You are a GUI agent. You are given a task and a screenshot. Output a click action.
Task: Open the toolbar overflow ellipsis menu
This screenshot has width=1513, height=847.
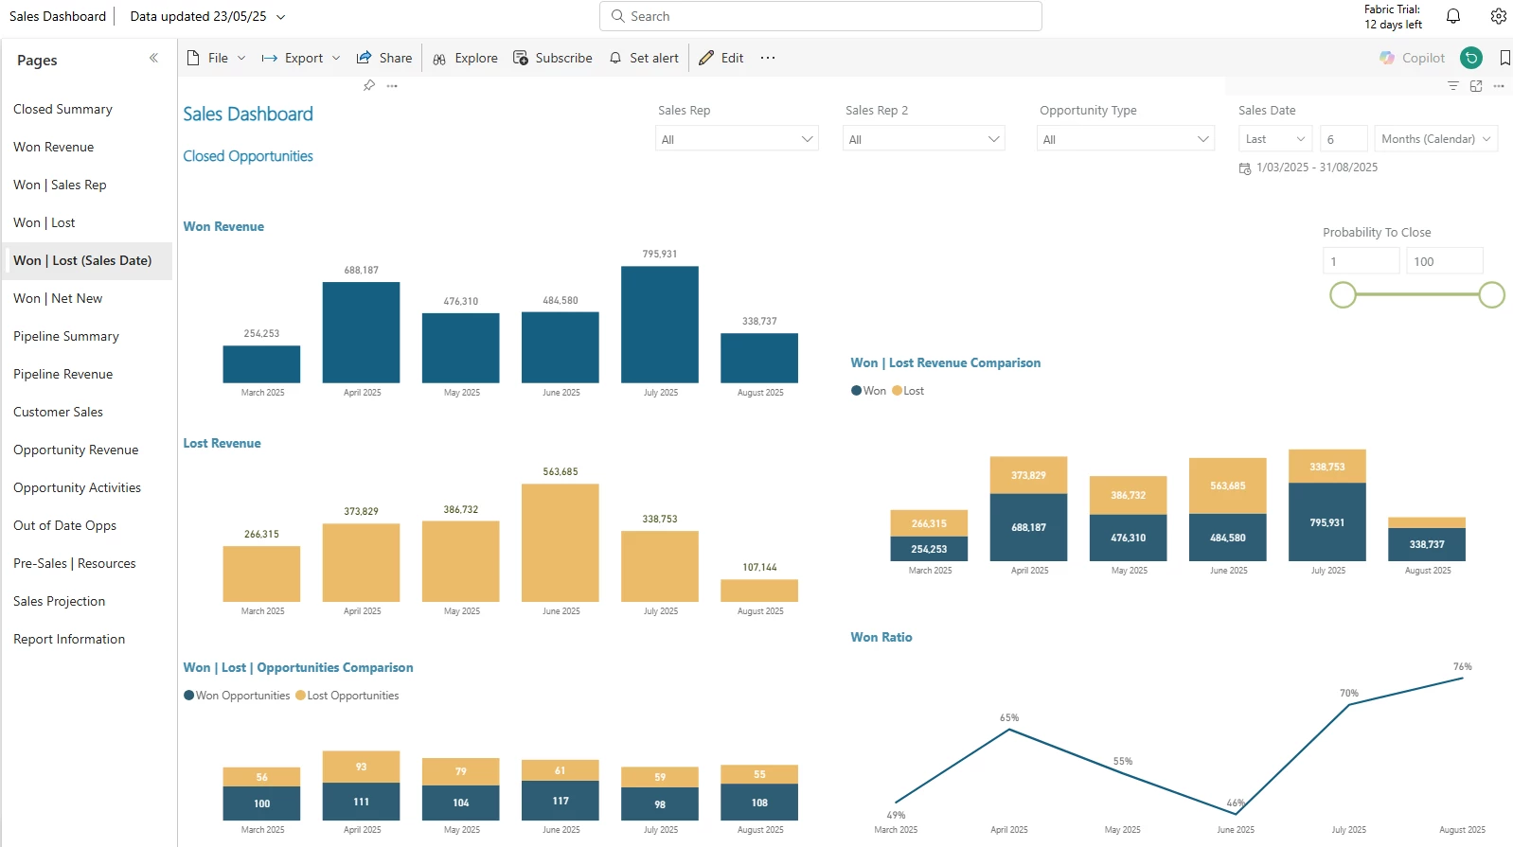pos(768,58)
